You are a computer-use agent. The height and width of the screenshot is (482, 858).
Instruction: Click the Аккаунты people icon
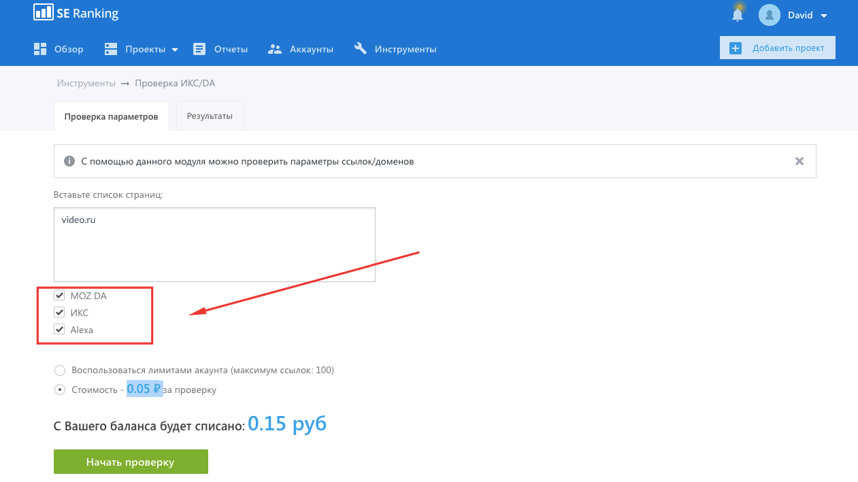pos(275,49)
